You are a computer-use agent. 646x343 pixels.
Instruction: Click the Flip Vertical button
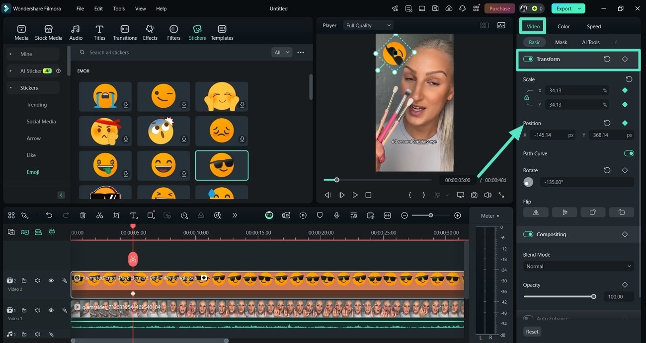point(565,212)
